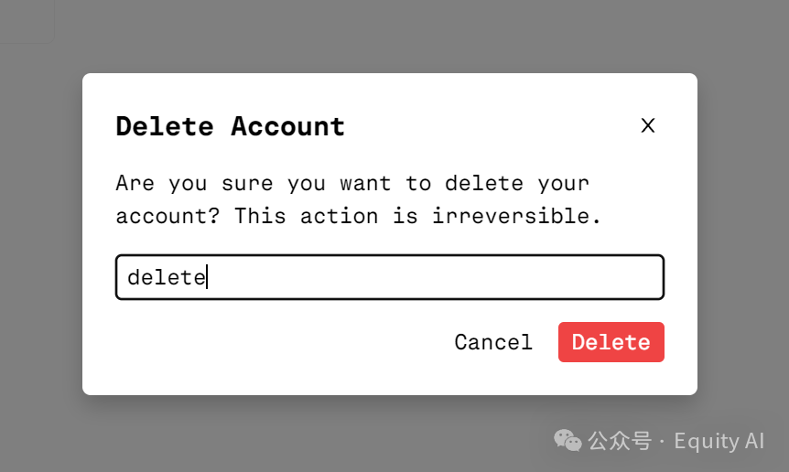Click blank dialog space left of Cancel
The width and height of the screenshot is (789, 472).
point(275,342)
